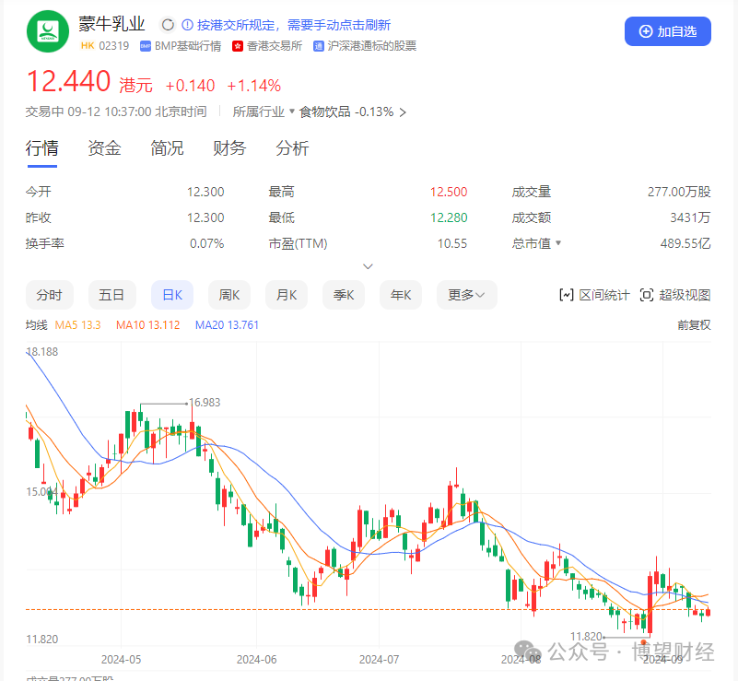Open the 财务 tab
The width and height of the screenshot is (738, 681).
(x=229, y=148)
